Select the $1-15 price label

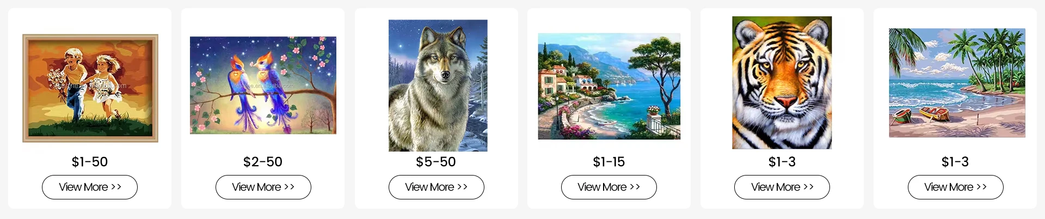pos(608,162)
